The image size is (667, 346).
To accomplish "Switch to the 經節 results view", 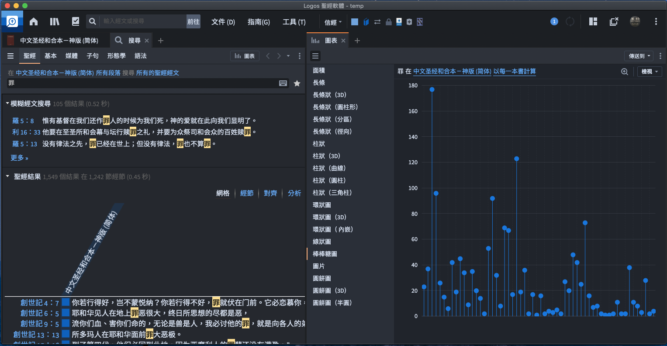I will tap(247, 193).
